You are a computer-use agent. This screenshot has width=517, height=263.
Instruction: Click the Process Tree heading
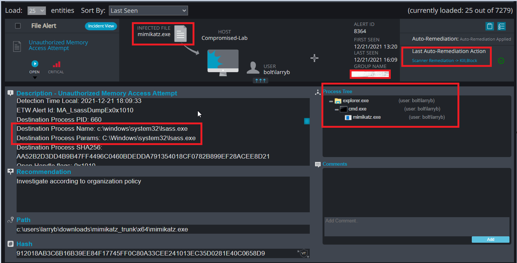[338, 92]
